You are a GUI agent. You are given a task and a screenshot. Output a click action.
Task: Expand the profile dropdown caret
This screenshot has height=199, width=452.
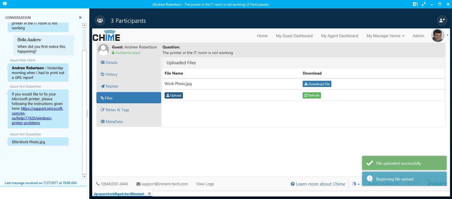point(447,35)
